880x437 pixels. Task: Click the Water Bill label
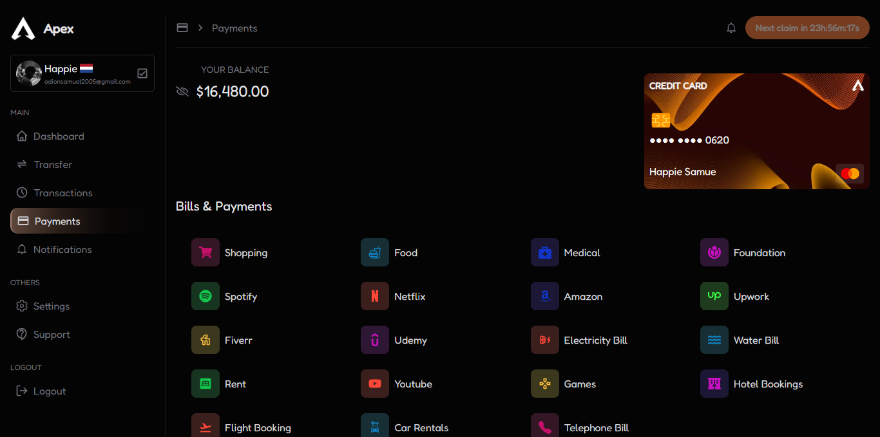[756, 340]
